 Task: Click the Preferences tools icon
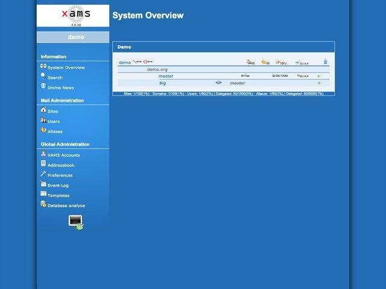click(x=43, y=173)
